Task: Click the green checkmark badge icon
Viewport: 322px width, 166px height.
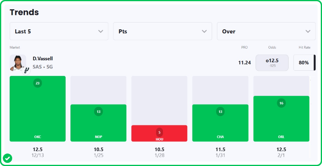Action: click(x=7, y=158)
